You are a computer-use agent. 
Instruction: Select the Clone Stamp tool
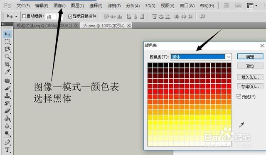pos(7,96)
